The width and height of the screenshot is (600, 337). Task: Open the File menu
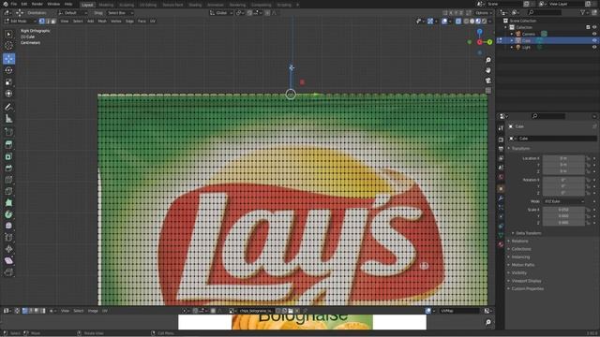[14, 4]
